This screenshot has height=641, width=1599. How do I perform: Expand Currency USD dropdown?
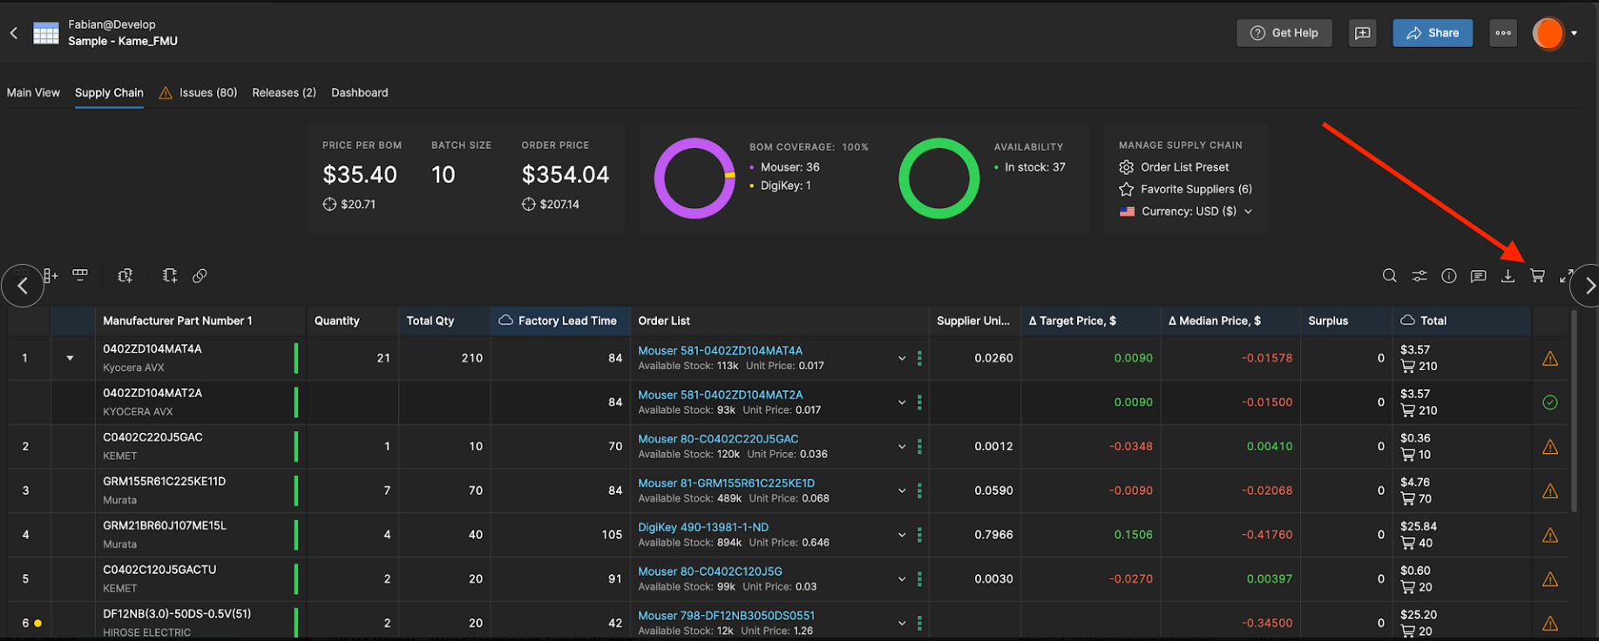pyautogui.click(x=1187, y=211)
